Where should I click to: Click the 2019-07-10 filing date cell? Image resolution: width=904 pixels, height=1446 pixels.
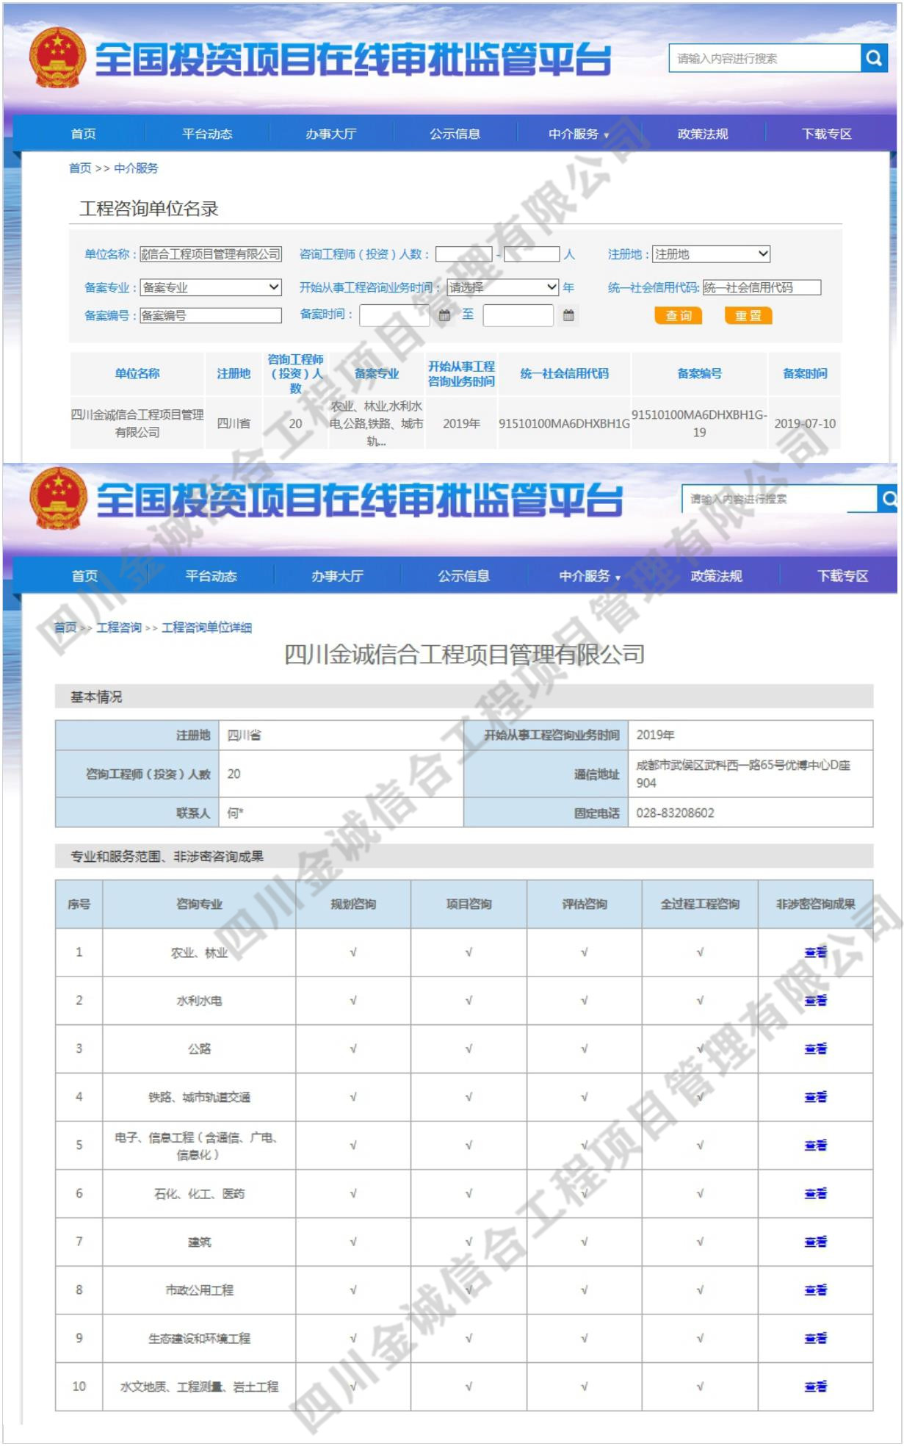[x=805, y=423]
